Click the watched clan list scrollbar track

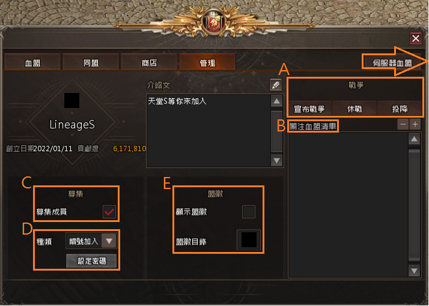(414, 205)
